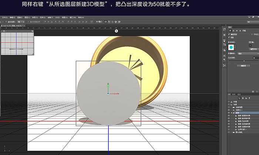
Task: Filter 3D panel by meshes icon
Action: point(243,98)
